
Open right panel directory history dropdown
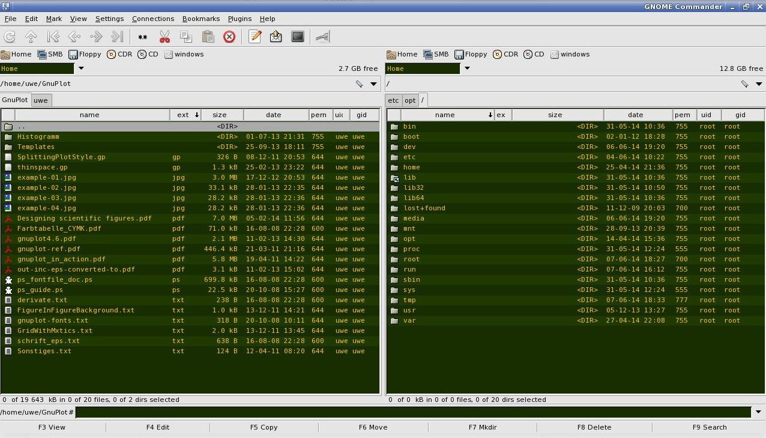(x=759, y=84)
